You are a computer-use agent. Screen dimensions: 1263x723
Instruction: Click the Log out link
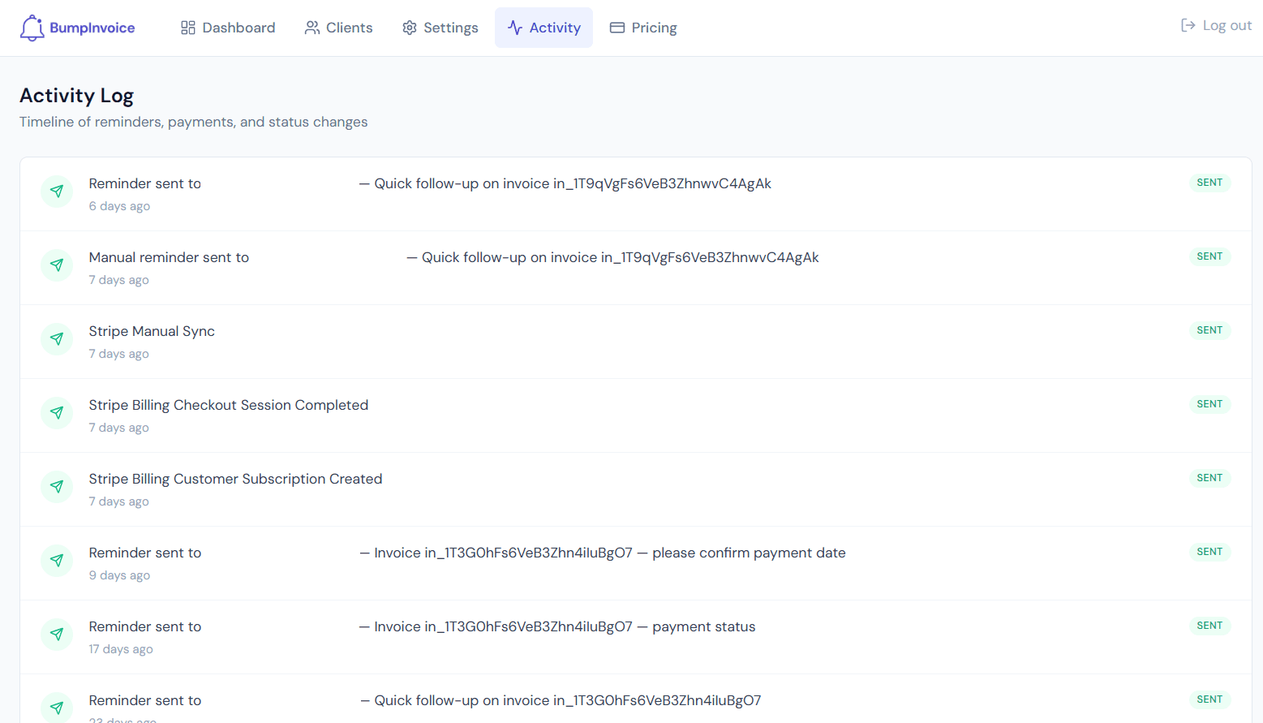1226,25
